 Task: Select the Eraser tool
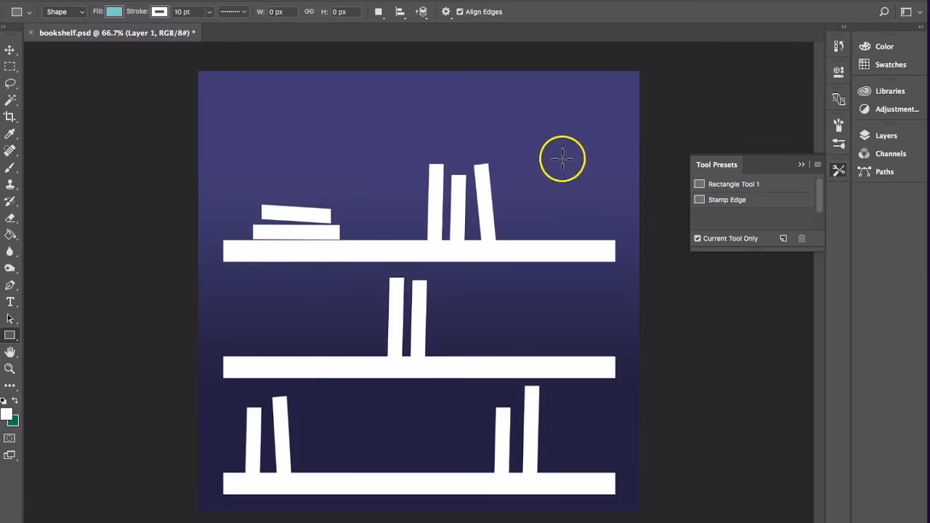click(10, 218)
